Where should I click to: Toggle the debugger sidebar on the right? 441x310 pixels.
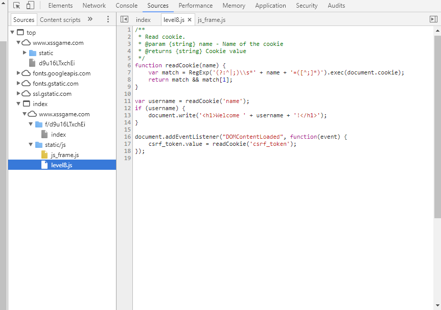click(433, 19)
